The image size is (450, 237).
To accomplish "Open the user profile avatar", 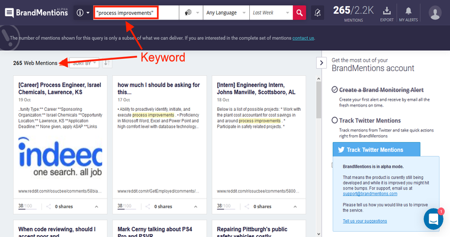I will pos(435,13).
